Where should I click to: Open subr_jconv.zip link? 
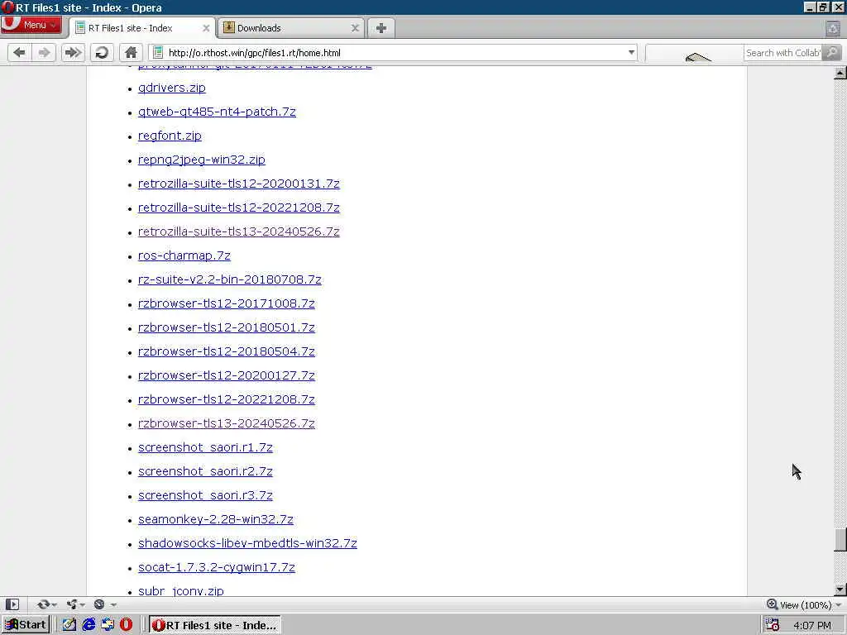[181, 590]
